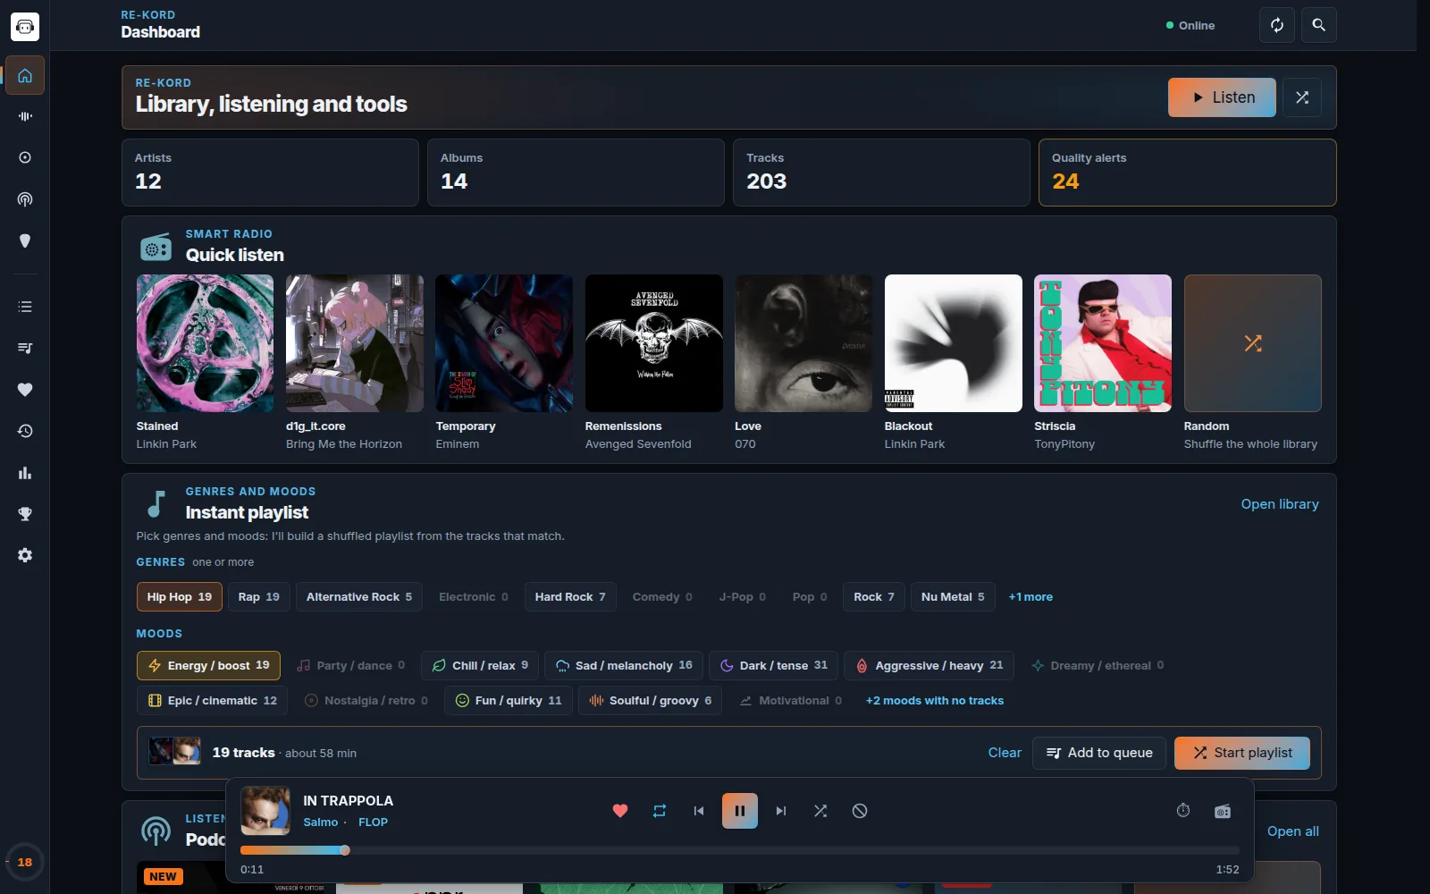Pause the playing track
Viewport: 1430px width, 894px height.
[740, 811]
